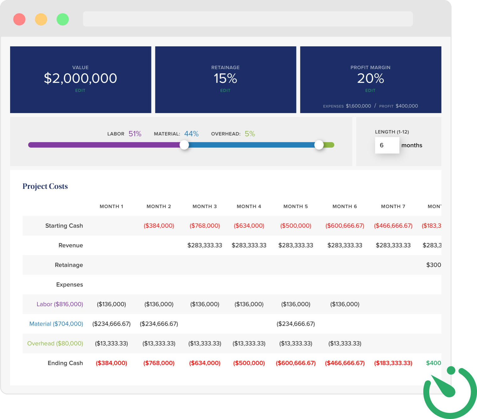Edit the $2,000,000 project Value
This screenshot has width=477, height=419.
click(x=80, y=90)
